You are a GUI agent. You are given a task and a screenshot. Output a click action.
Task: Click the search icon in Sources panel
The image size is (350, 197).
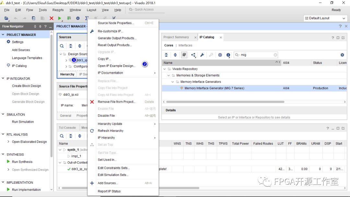62,46
